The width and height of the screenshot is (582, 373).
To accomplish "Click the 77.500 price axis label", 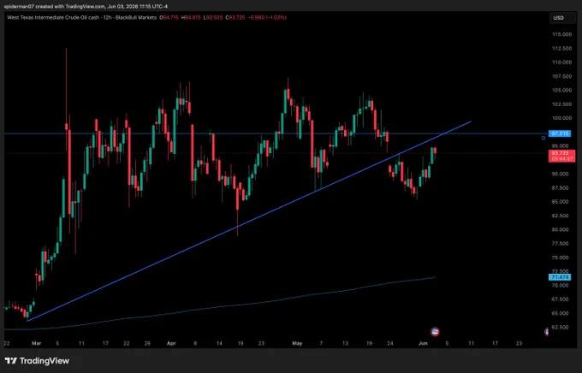I will click(561, 244).
